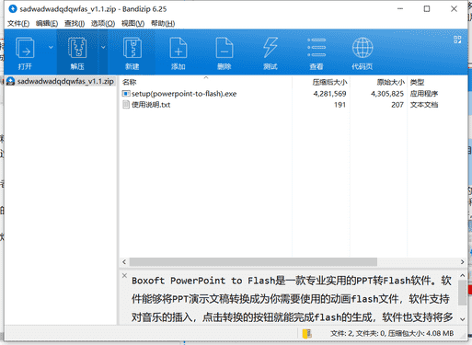Minimize the Bandizip window
472x345 pixels.
click(400, 9)
